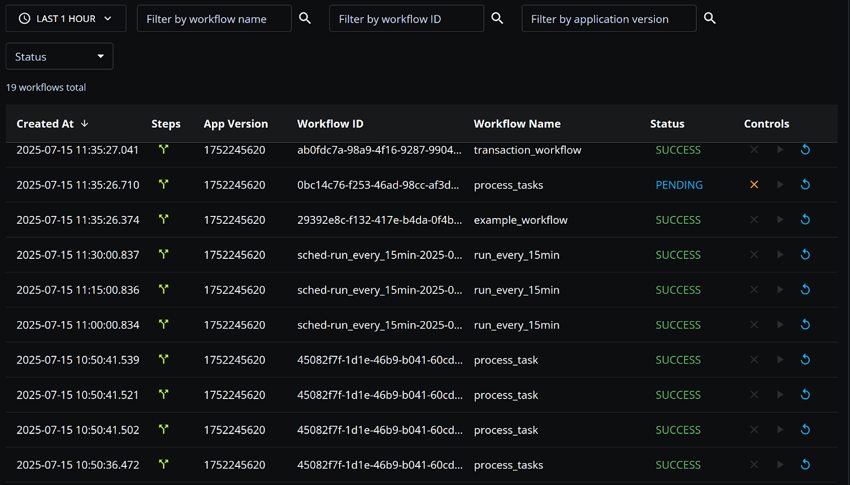
Task: Click the search icon for workflow name filter
Action: click(305, 18)
